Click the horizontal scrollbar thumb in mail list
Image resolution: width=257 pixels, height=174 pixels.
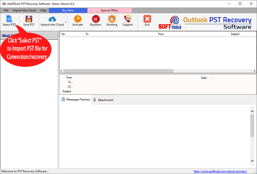pos(118,71)
